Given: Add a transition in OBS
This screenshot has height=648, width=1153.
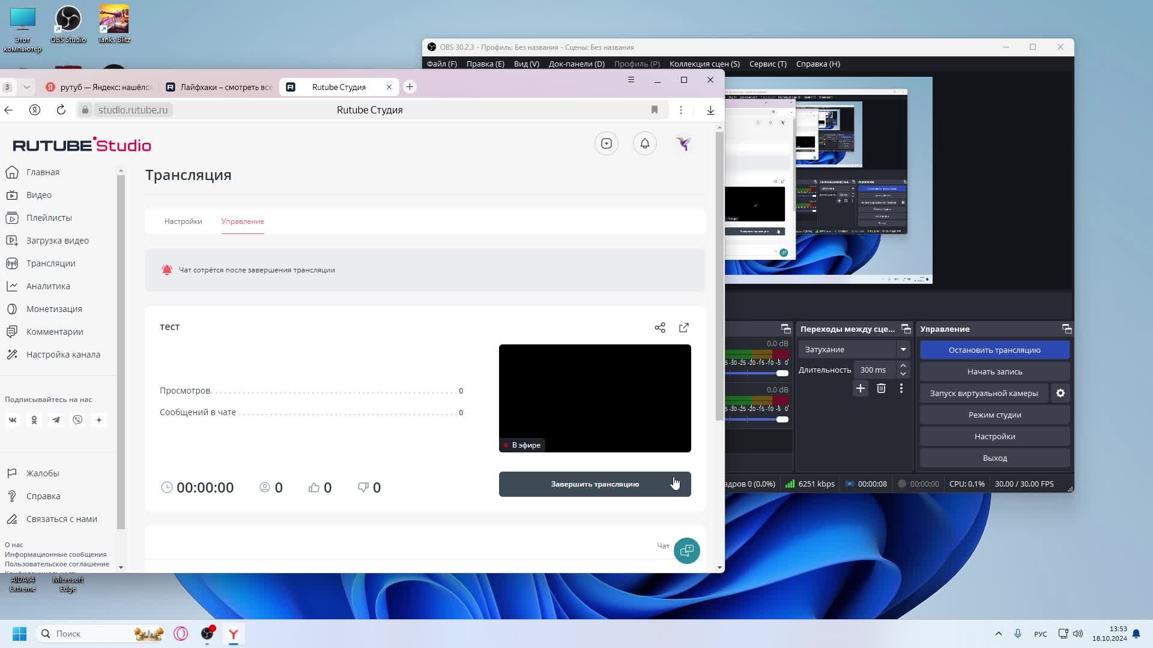Looking at the screenshot, I should pyautogui.click(x=861, y=388).
